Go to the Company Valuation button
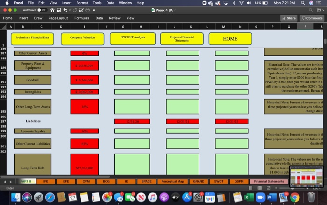This screenshot has height=205, width=327. tap(82, 39)
